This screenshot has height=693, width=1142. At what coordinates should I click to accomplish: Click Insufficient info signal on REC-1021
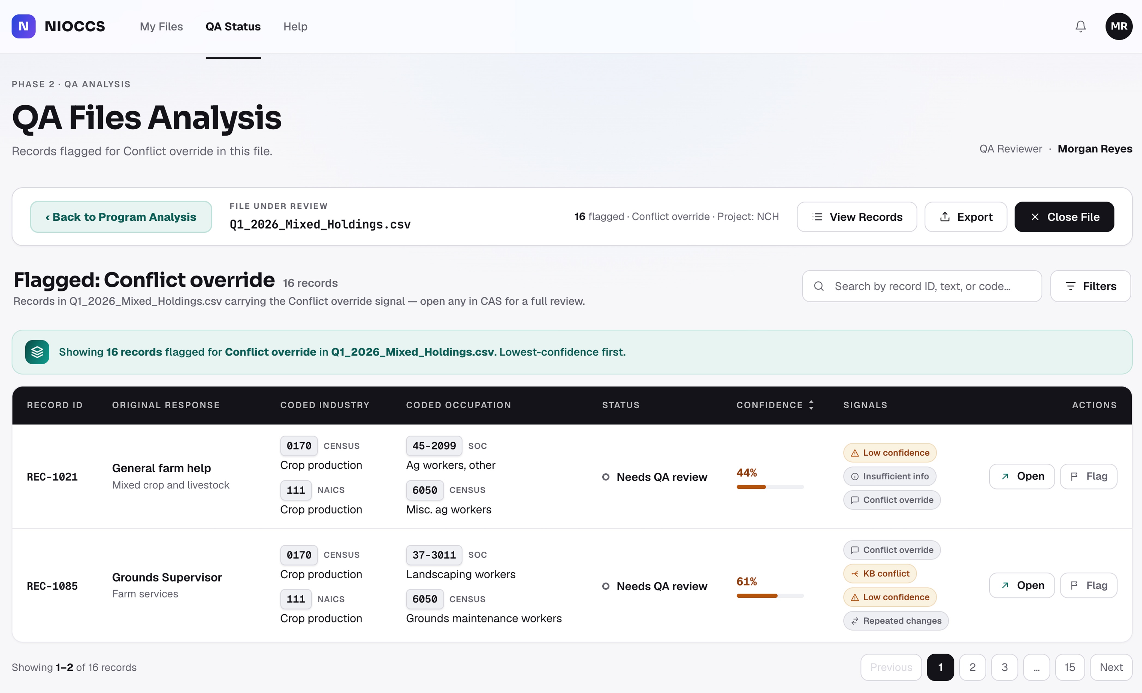tap(889, 476)
